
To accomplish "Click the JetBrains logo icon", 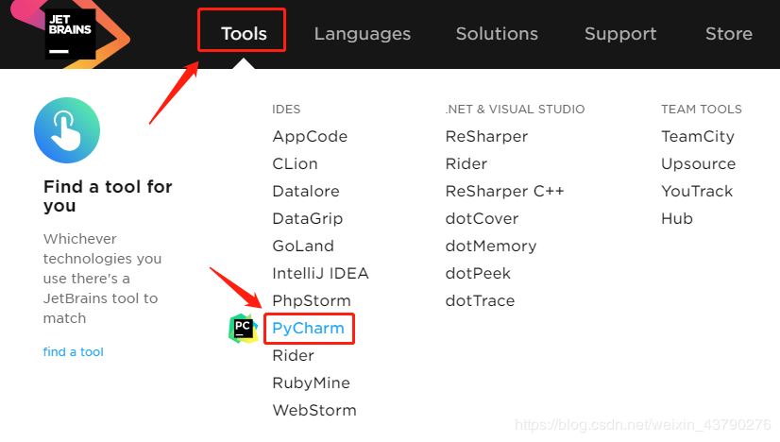I will [70, 33].
